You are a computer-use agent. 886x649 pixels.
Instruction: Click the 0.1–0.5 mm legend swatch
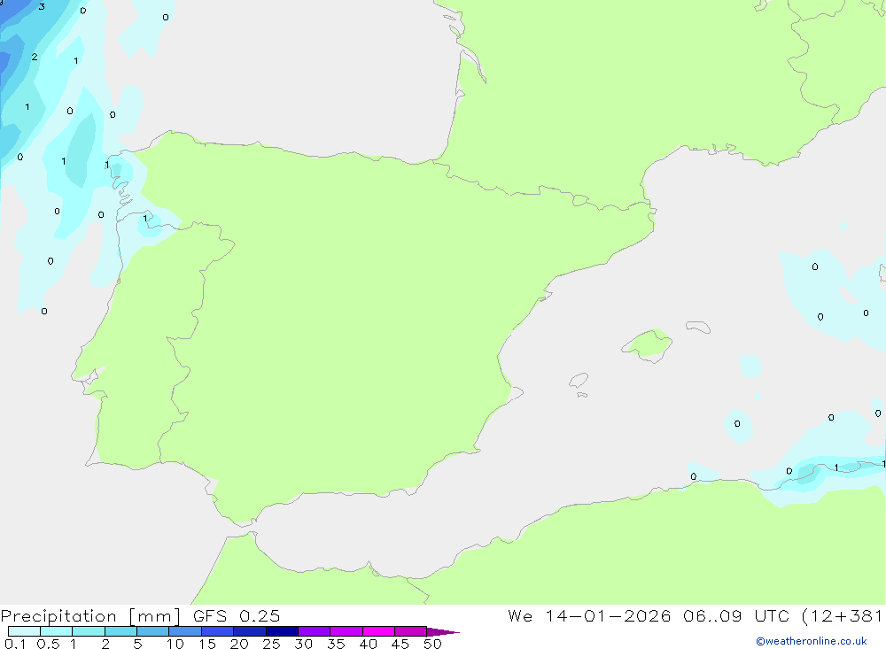pyautogui.click(x=24, y=631)
